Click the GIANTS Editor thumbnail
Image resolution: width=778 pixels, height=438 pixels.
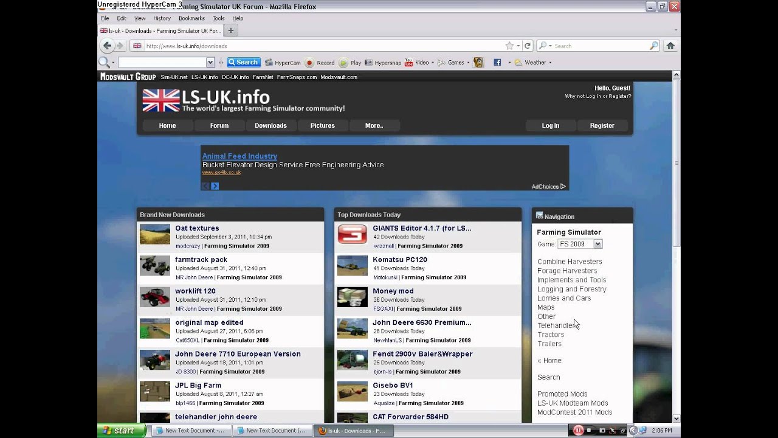tap(353, 234)
